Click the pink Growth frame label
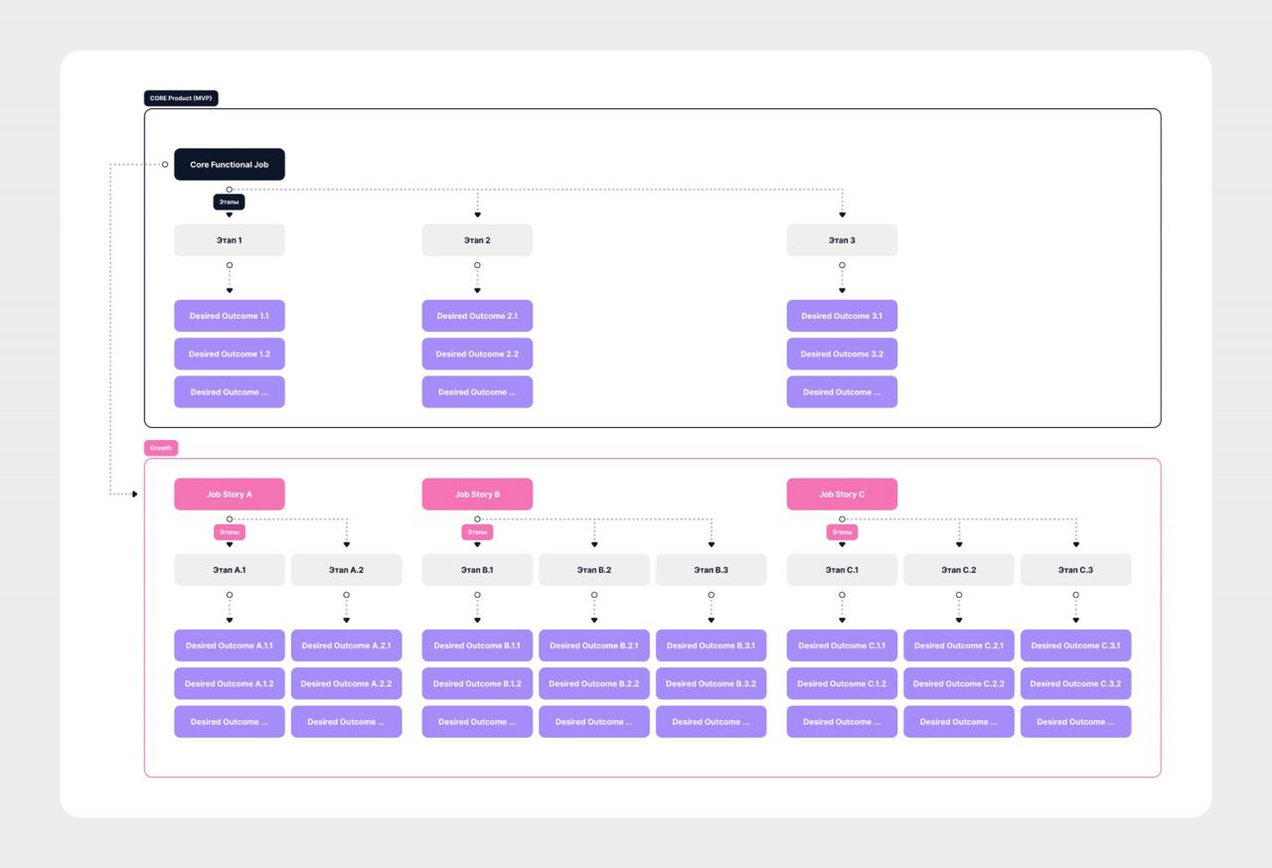 [161, 448]
